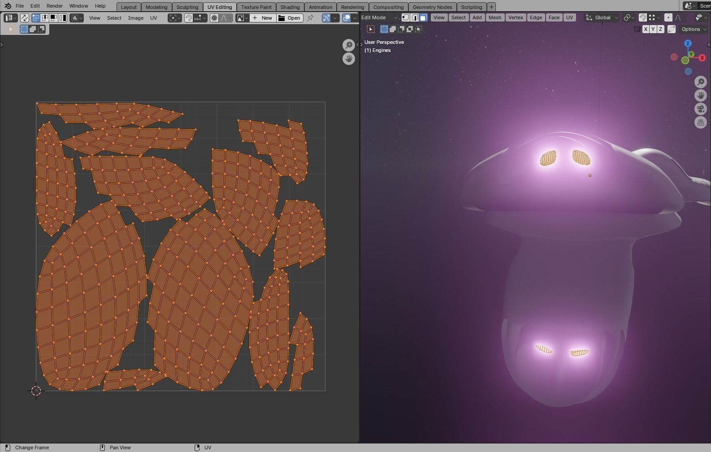Select the 3D viewport Intersect selection mode
This screenshot has width=711, height=452.
(418, 29)
